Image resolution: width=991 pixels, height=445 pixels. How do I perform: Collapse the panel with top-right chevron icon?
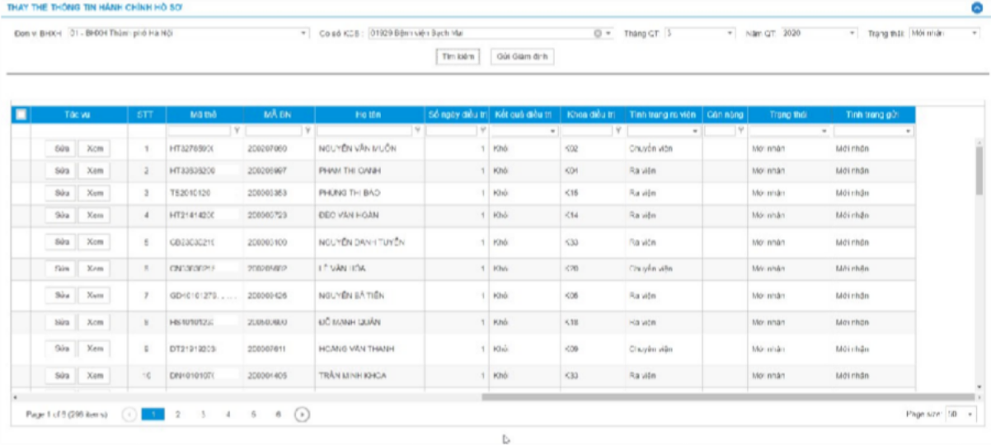pos(976,7)
